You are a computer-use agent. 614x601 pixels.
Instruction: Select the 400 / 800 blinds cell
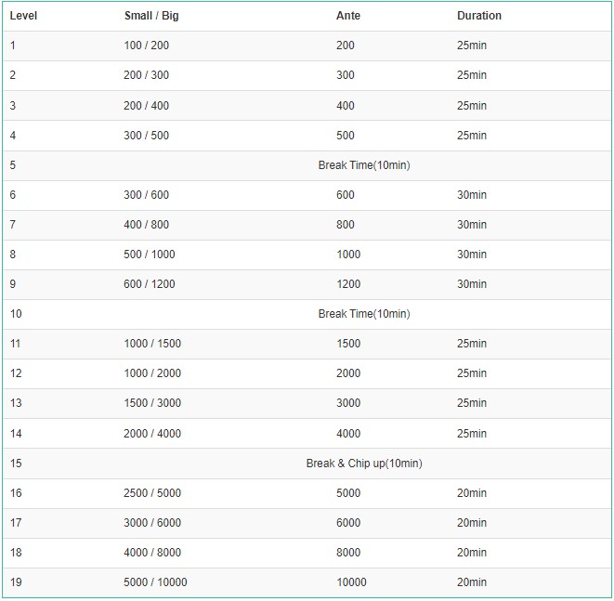(x=147, y=225)
